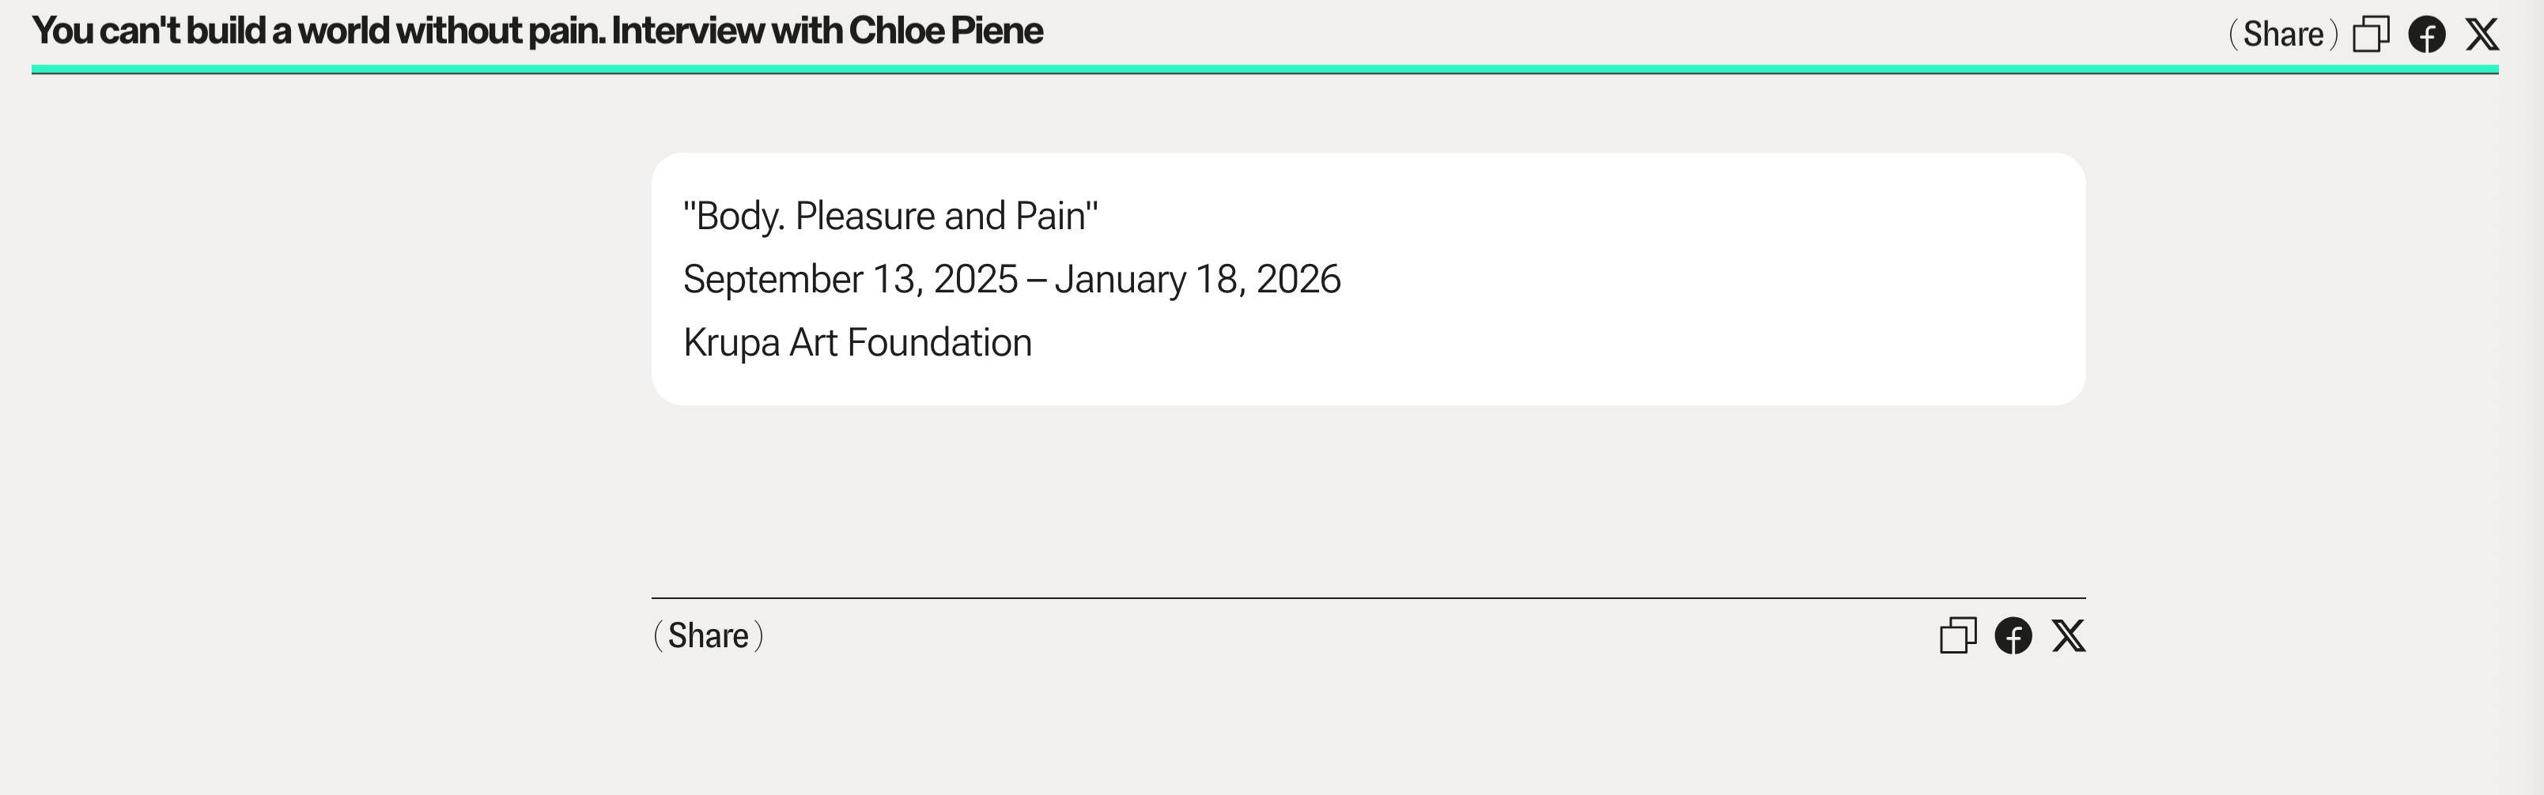Click the Share label in the header
Viewport: 2544px width, 795px height.
(2282, 35)
